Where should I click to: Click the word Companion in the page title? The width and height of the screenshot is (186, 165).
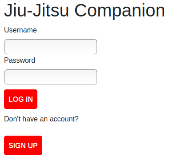pyautogui.click(x=120, y=11)
